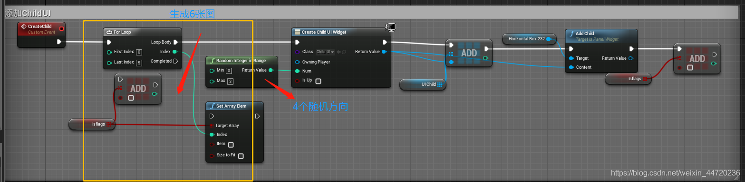Select the UI Child variable node
745x182 pixels.
point(423,84)
